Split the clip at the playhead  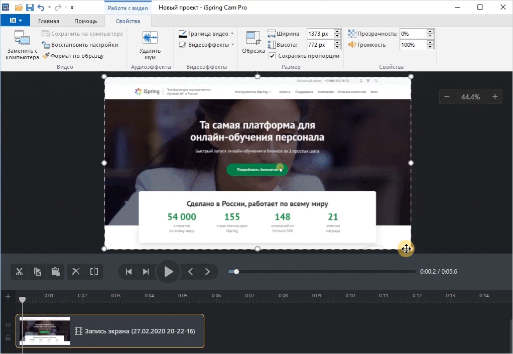pyautogui.click(x=94, y=272)
